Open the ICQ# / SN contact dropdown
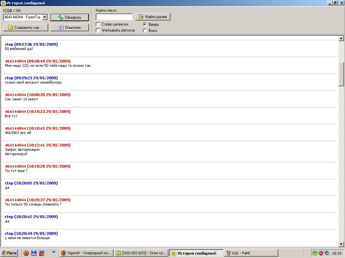345x258 pixels. [44, 17]
